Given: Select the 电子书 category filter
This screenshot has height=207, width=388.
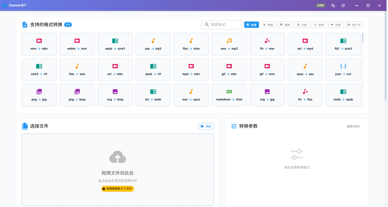Looking at the screenshot, I should 354,24.
